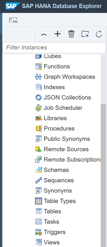This screenshot has width=107, height=247.
Task: Select the Functions icon in the tree
Action: click(x=39, y=66)
